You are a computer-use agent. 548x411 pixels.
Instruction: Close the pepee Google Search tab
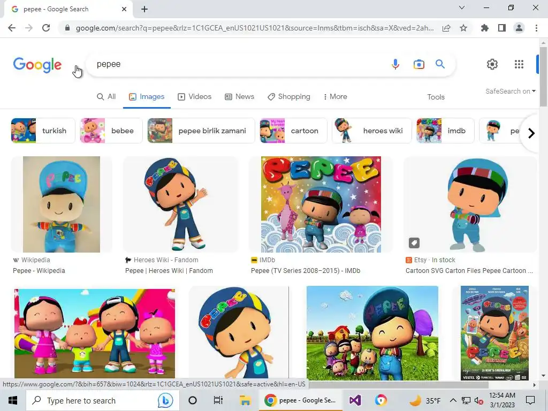[x=124, y=9]
